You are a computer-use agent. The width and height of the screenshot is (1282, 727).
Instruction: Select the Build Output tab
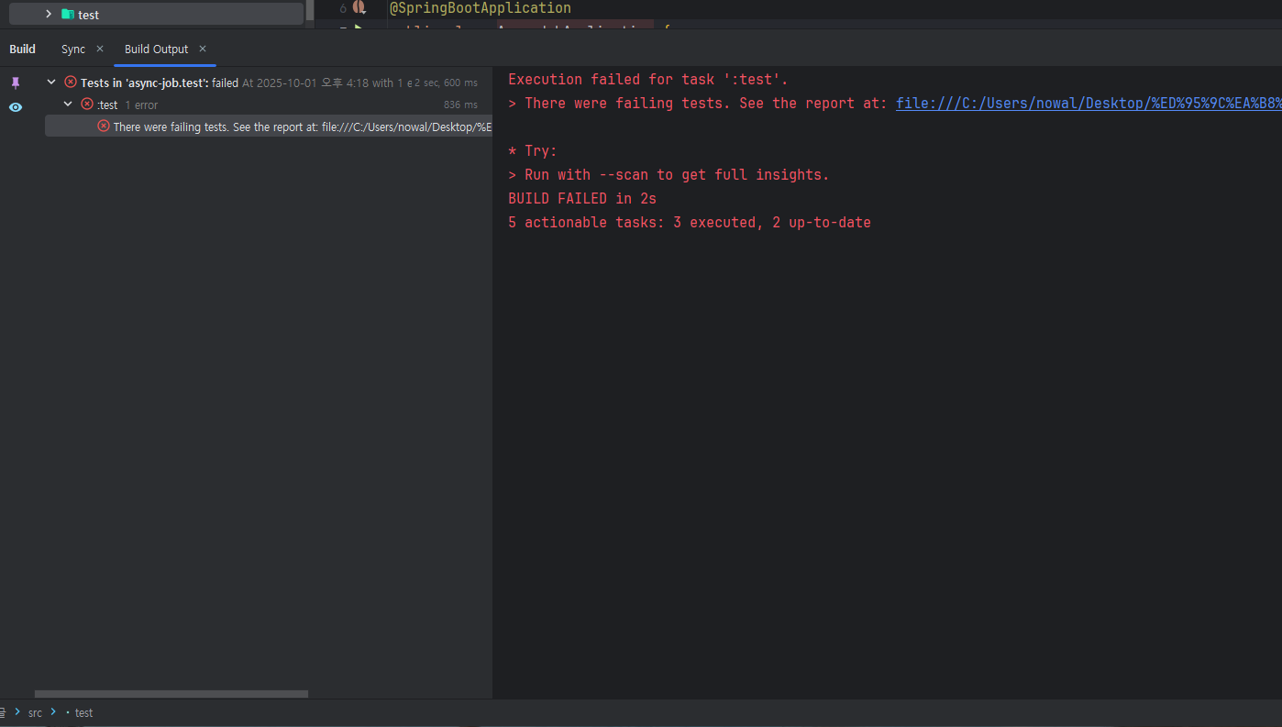(x=156, y=50)
